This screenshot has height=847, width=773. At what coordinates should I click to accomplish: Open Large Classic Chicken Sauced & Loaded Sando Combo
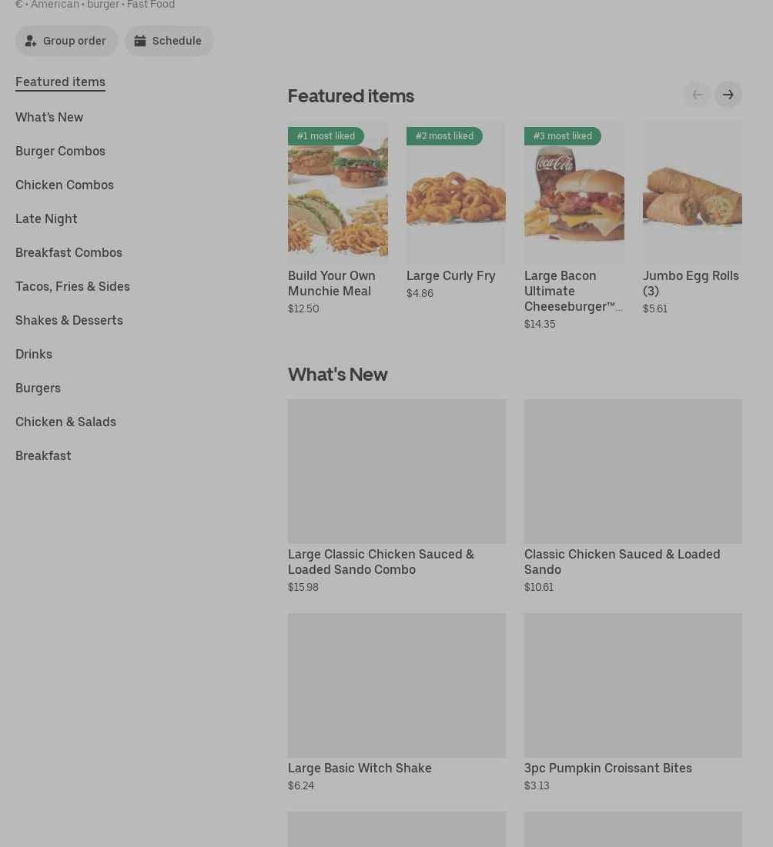(381, 562)
